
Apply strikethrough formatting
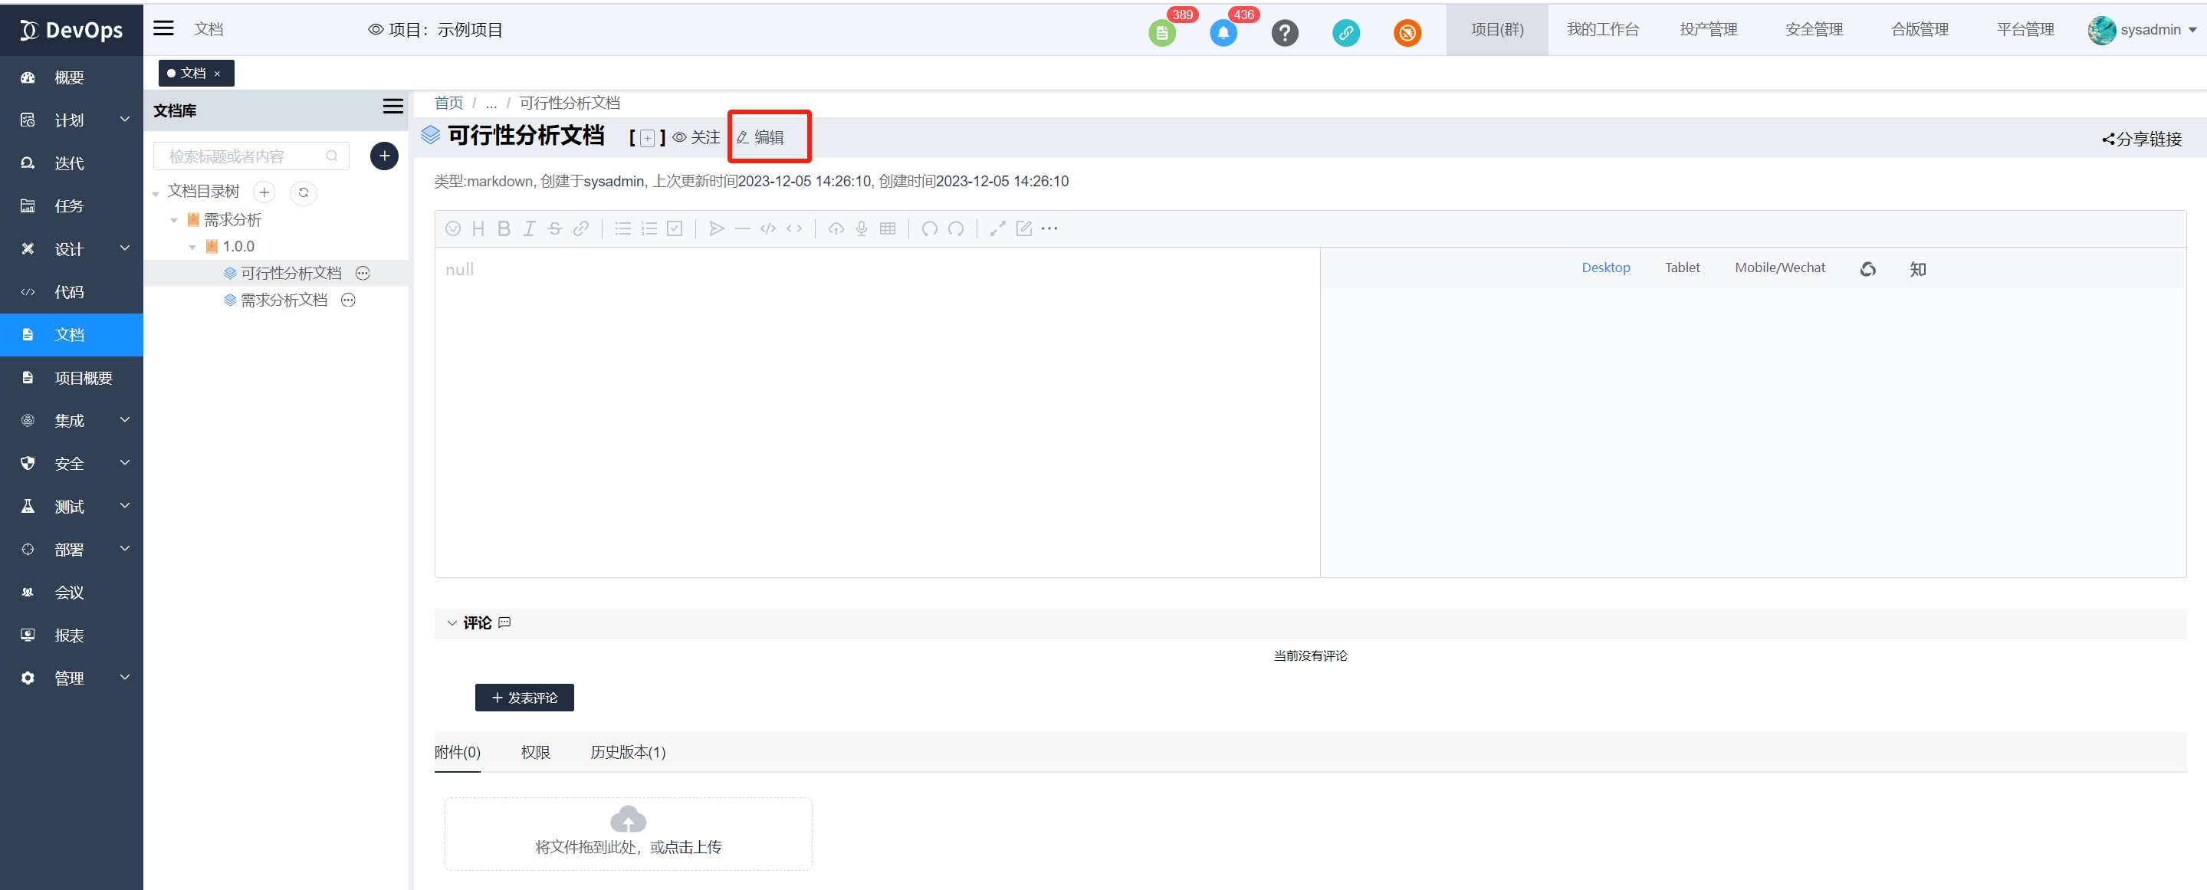(x=555, y=228)
